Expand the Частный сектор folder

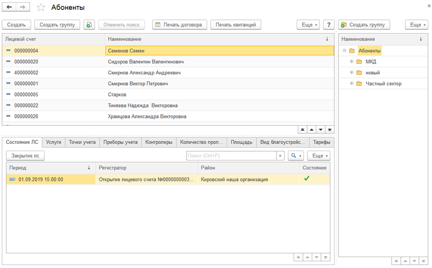click(352, 84)
